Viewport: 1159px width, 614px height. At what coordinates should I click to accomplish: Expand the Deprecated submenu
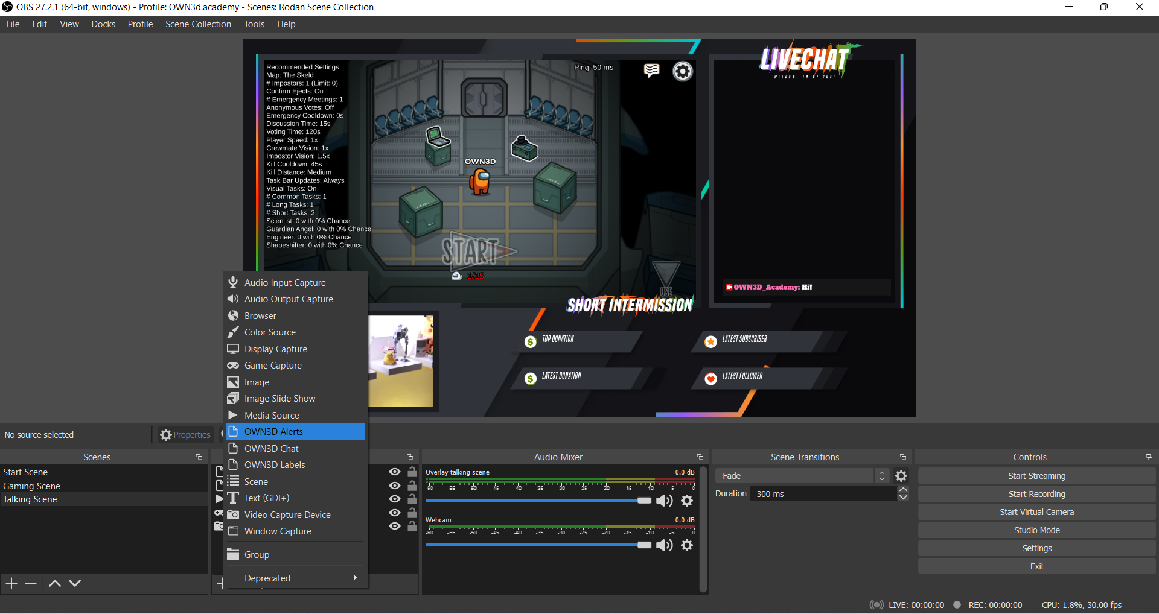pos(296,578)
